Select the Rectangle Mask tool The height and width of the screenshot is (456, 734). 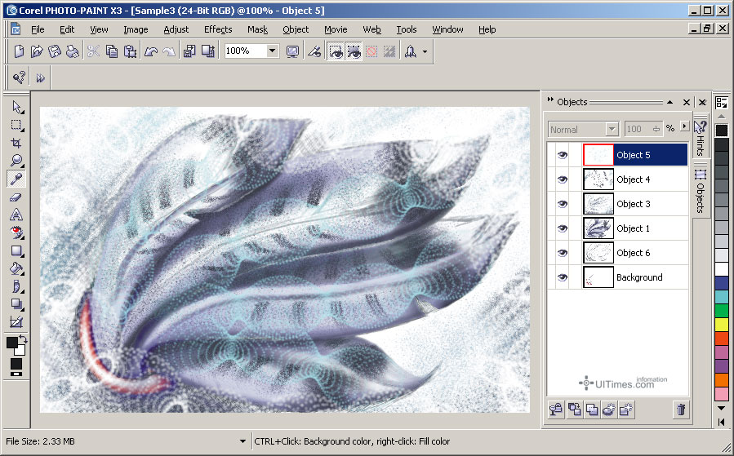point(17,125)
